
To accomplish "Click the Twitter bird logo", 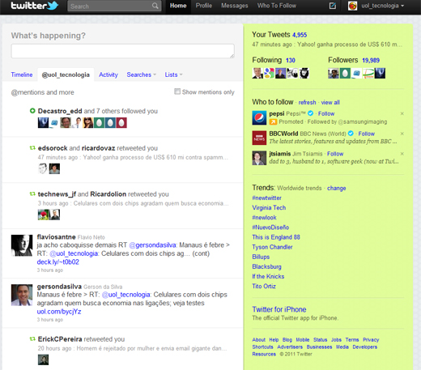I will click(53, 6).
